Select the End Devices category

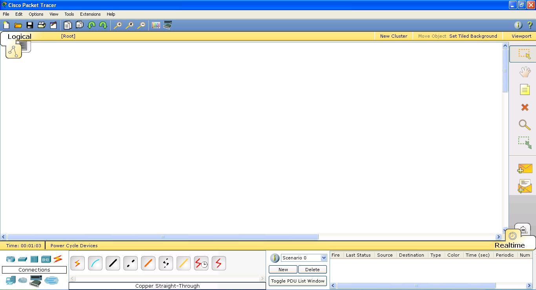click(11, 281)
